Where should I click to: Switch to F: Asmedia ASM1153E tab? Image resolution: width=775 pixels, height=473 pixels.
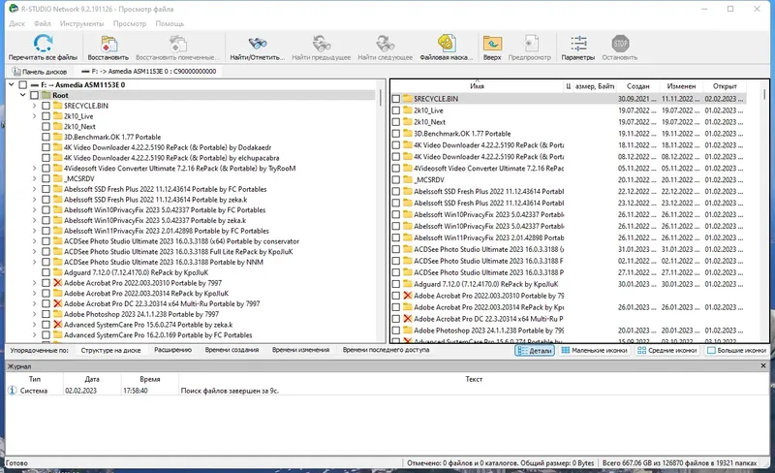(149, 72)
